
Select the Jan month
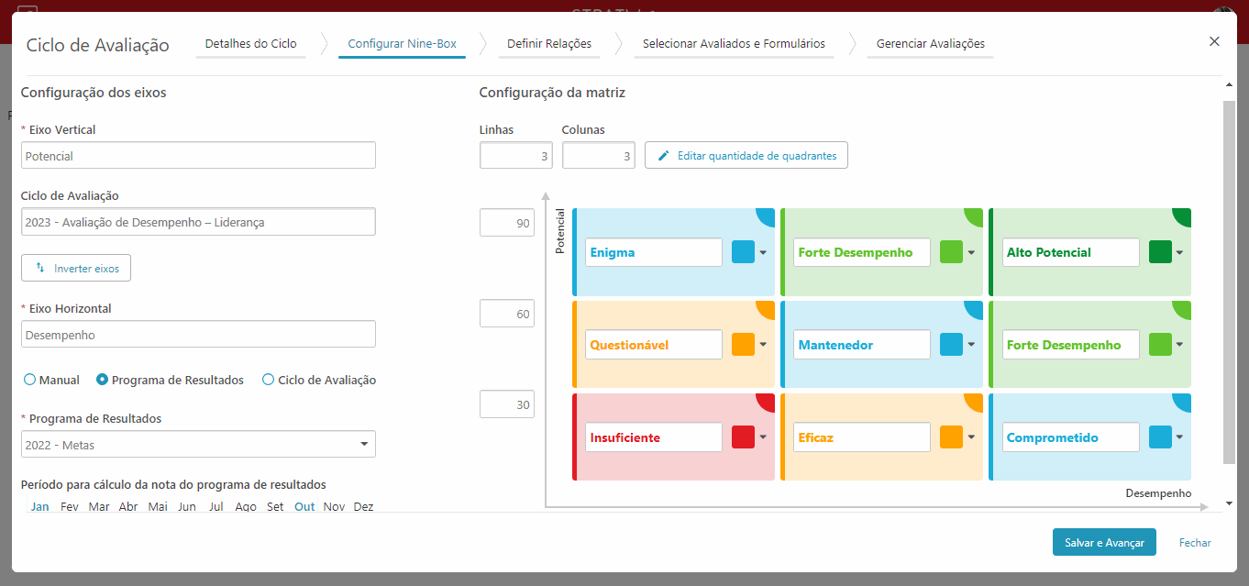[40, 506]
